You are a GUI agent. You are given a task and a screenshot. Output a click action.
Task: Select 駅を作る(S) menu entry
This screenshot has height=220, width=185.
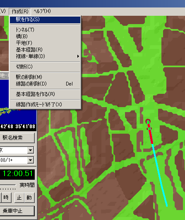tap(45, 20)
